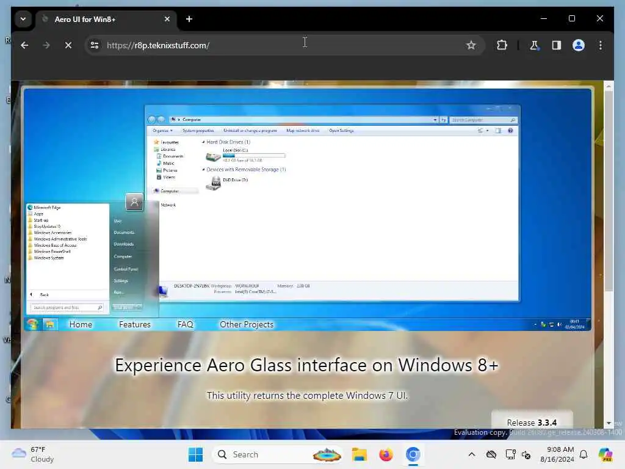Stop loading the current page
Image resolution: width=625 pixels, height=469 pixels.
tap(68, 45)
